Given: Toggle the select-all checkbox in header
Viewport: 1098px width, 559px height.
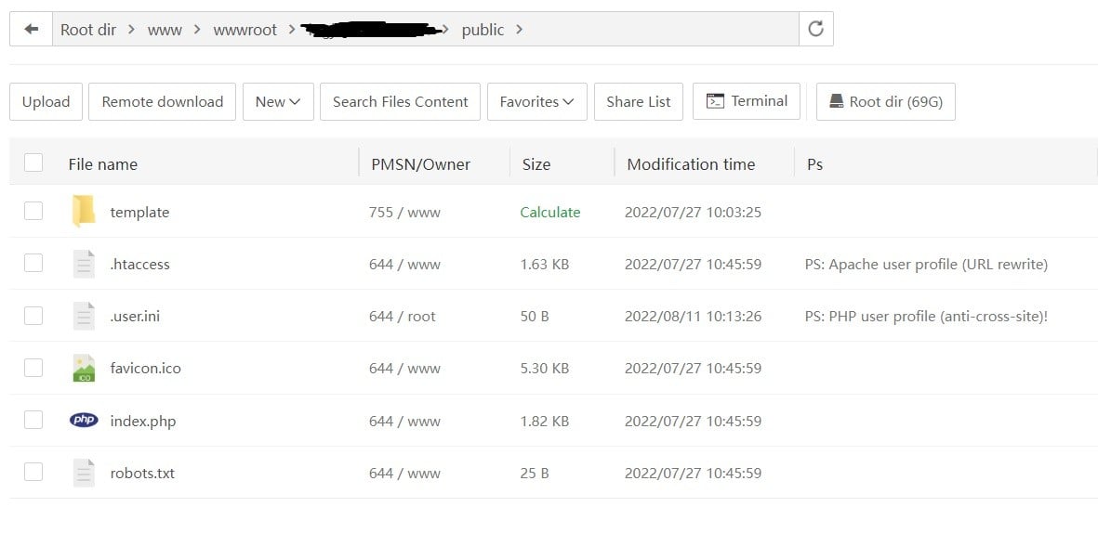Looking at the screenshot, I should (33, 163).
